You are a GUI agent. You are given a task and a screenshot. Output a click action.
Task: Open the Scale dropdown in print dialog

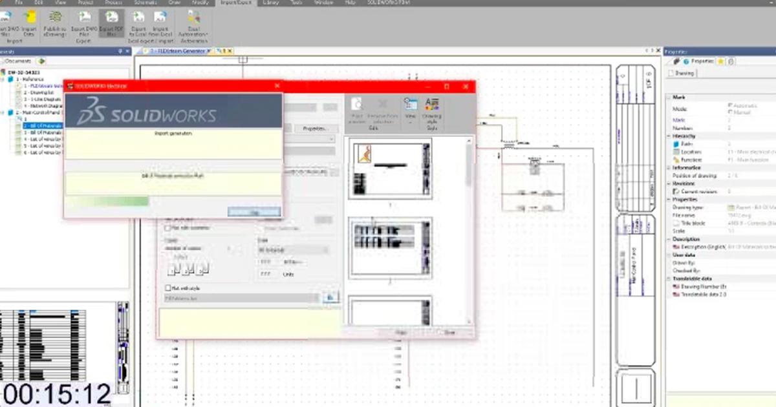click(294, 250)
